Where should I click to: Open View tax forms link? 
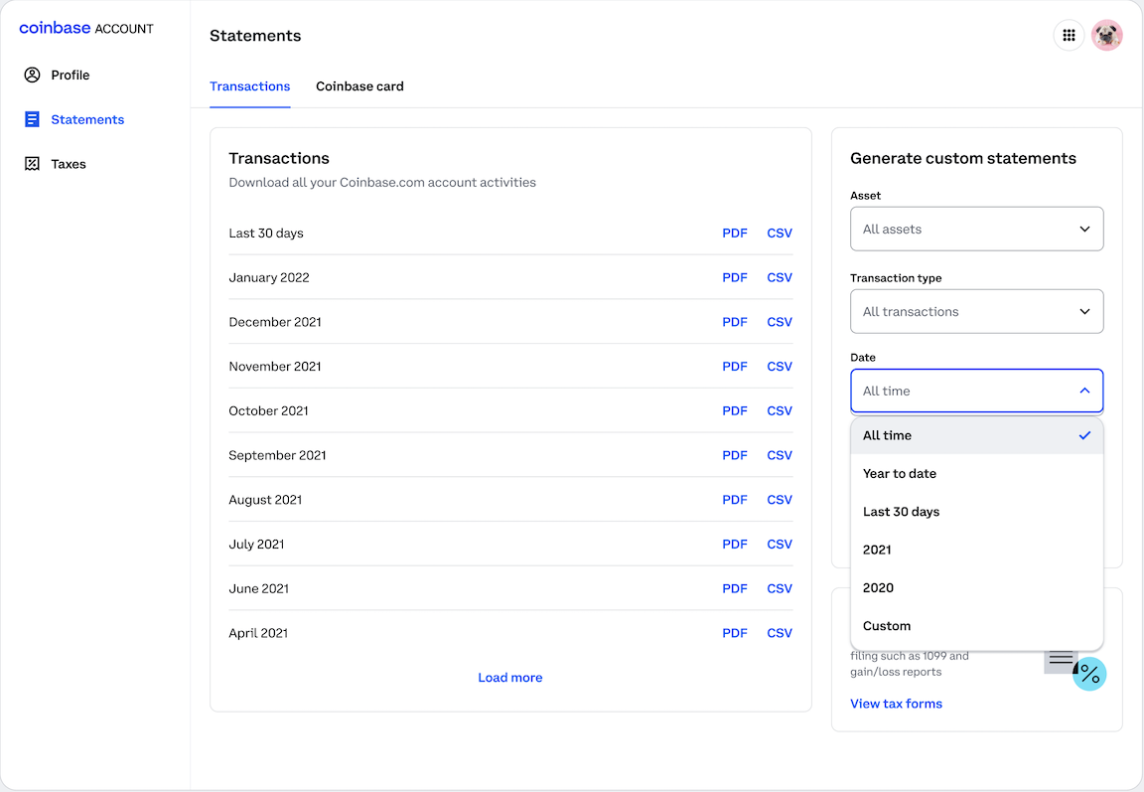pos(896,704)
